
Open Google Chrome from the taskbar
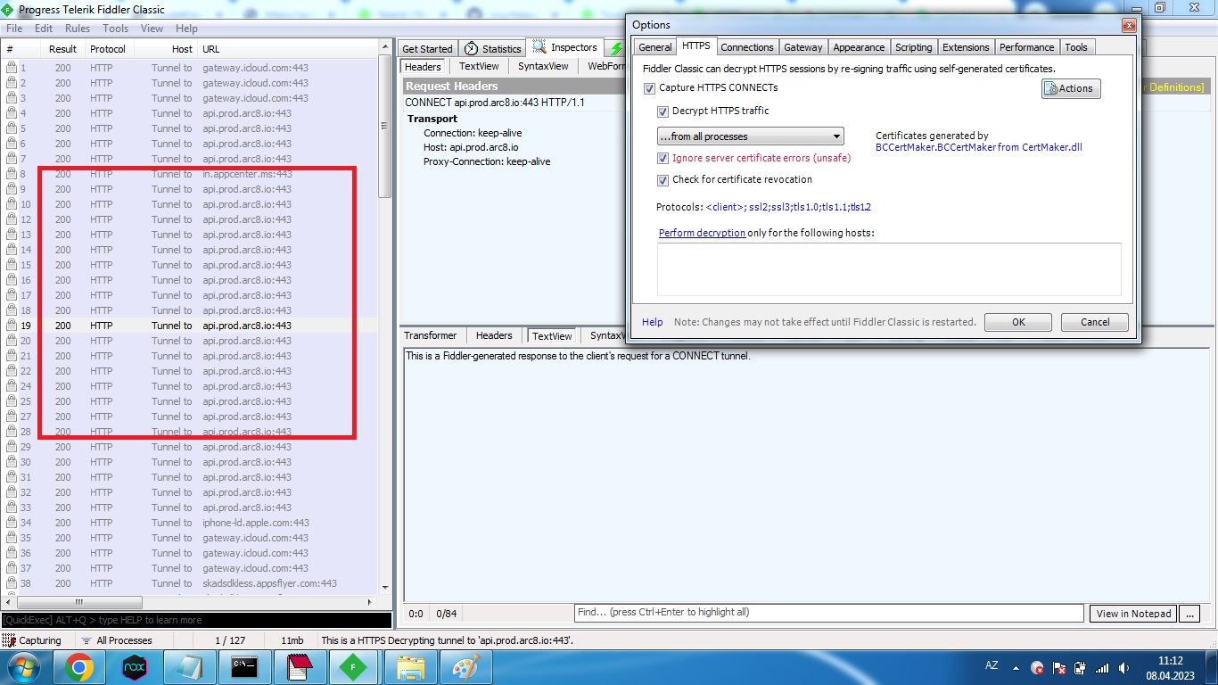(x=79, y=667)
